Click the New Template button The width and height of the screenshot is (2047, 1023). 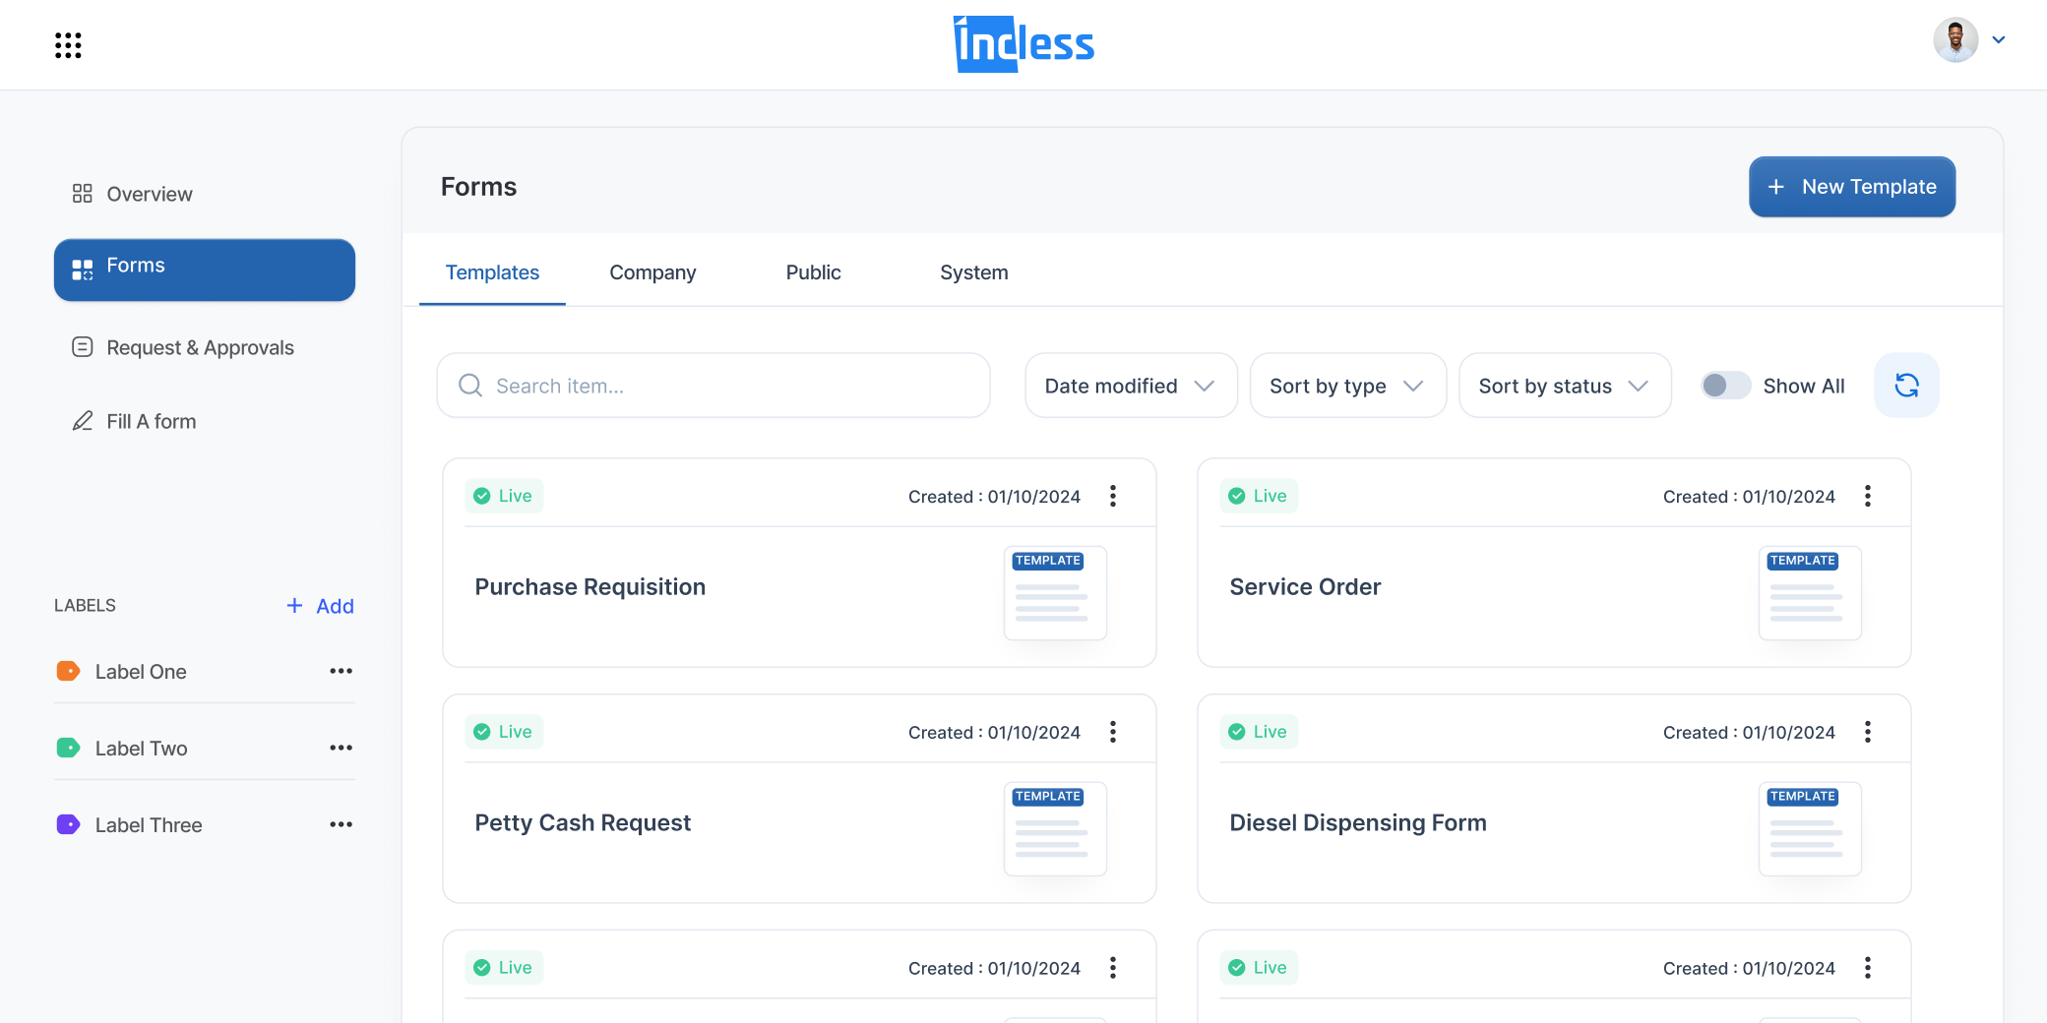click(1851, 187)
